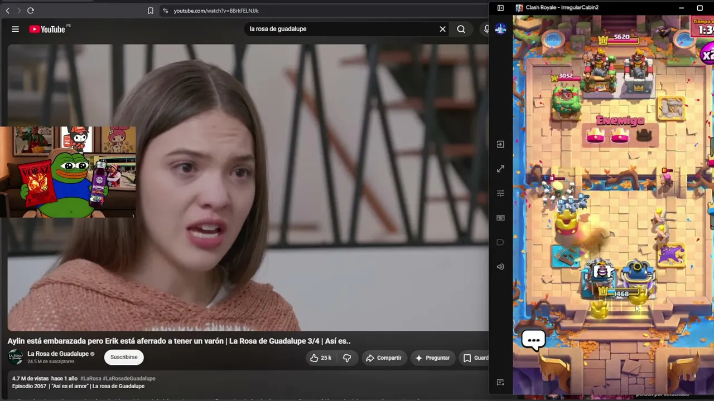Click the player tower health value 1468

click(621, 294)
